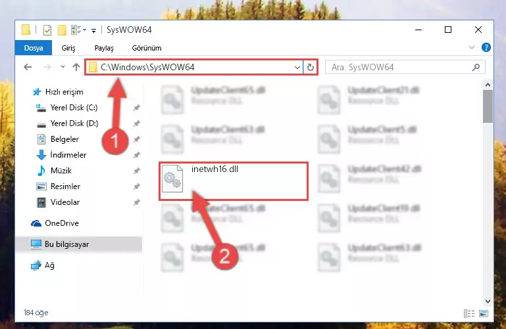The height and width of the screenshot is (329, 506).
Task: Open the Müzik folder
Action: 55,171
